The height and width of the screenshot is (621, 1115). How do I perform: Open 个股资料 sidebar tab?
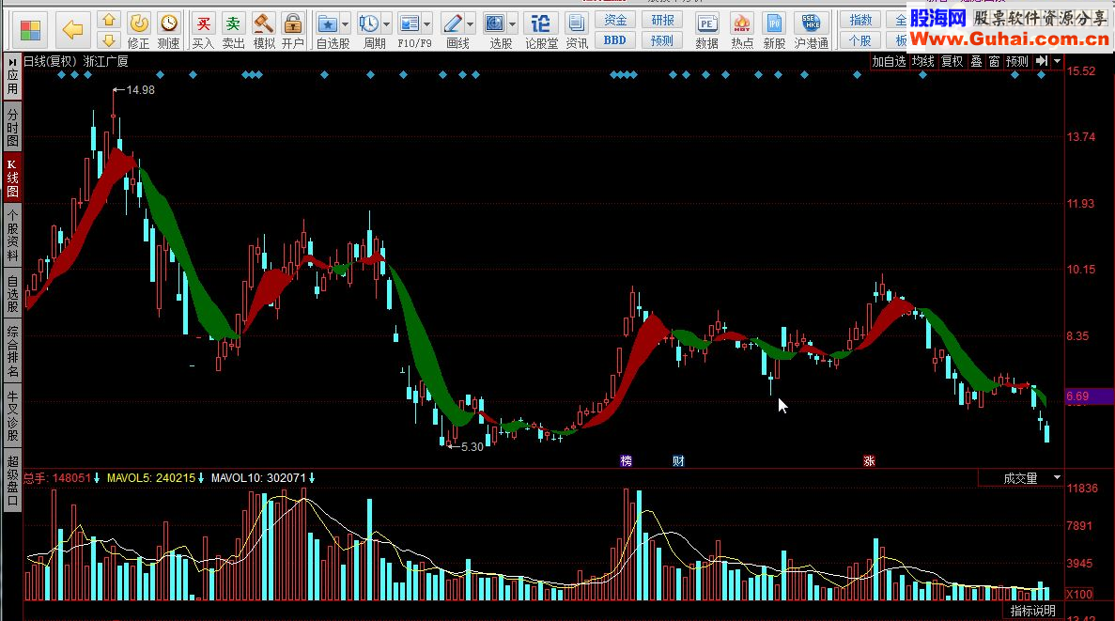12,236
